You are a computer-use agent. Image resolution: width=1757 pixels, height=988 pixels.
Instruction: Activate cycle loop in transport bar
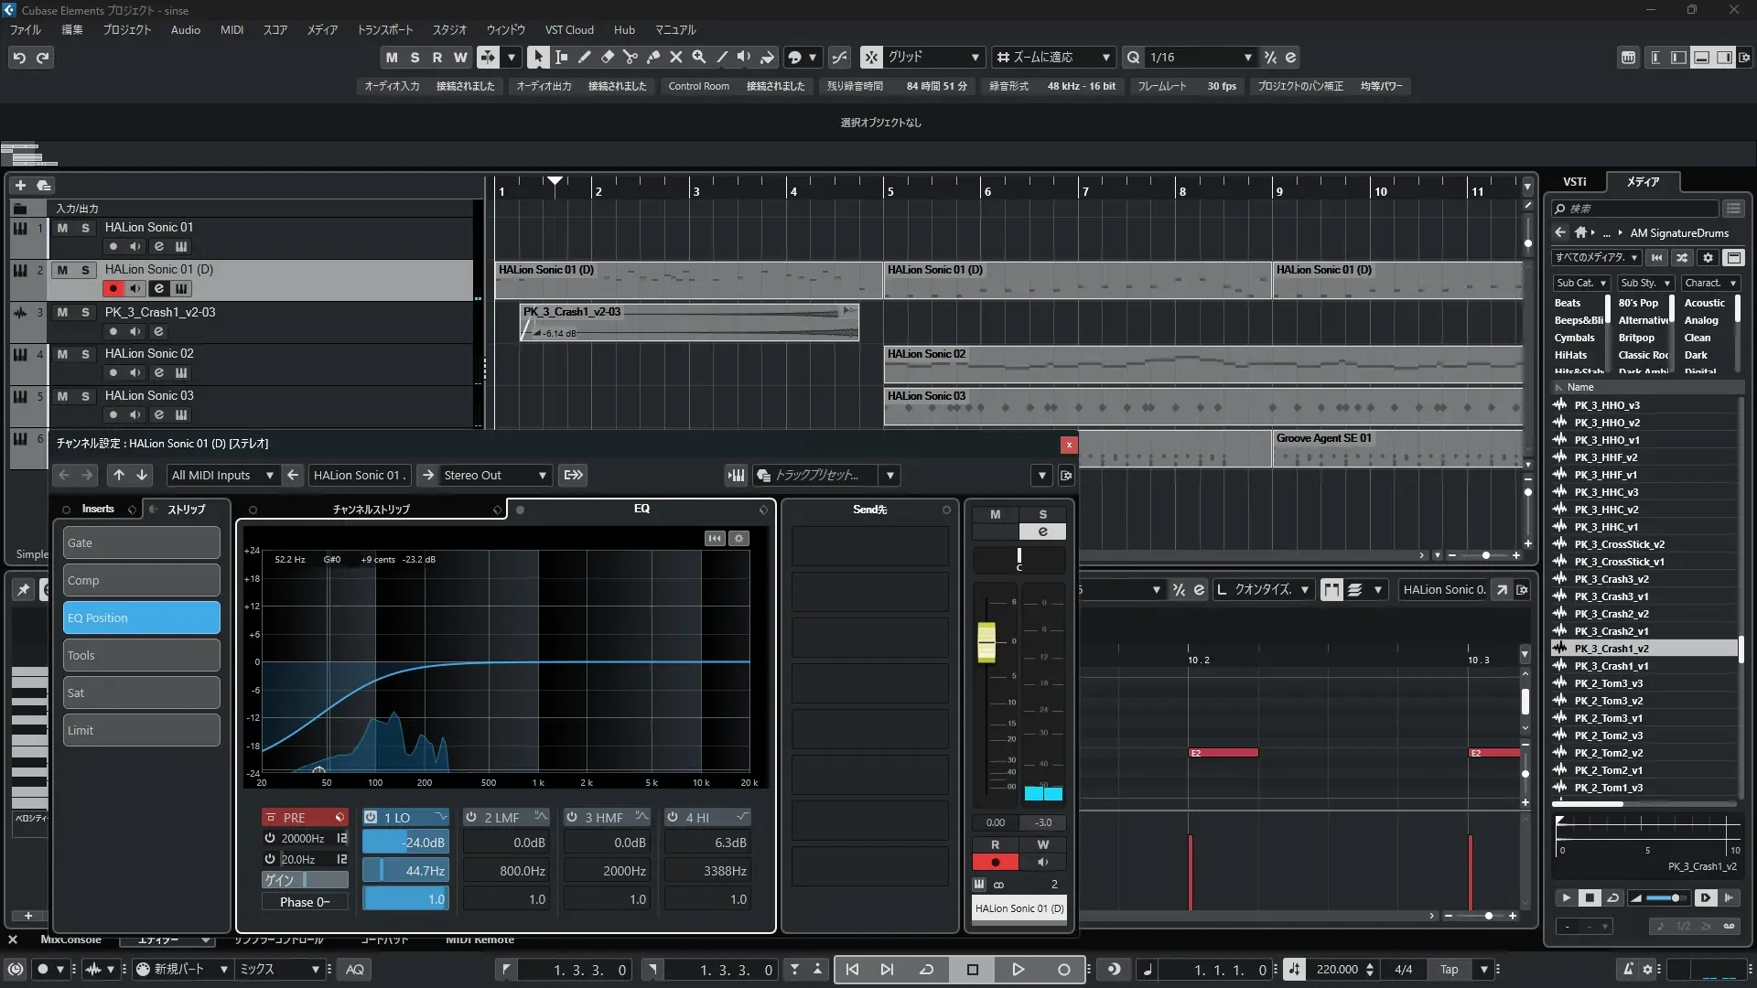point(926,970)
